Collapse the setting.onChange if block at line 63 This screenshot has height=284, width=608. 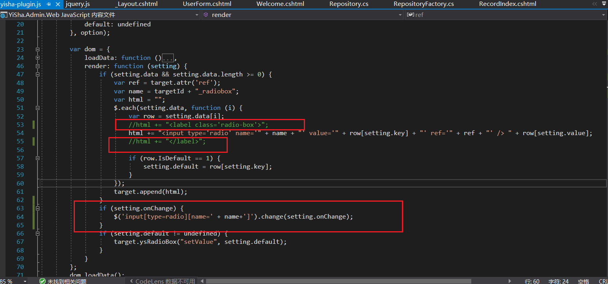(37, 208)
